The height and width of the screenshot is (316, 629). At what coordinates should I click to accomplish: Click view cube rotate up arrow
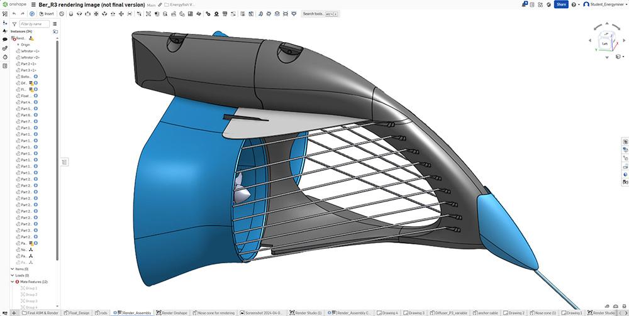point(607,24)
